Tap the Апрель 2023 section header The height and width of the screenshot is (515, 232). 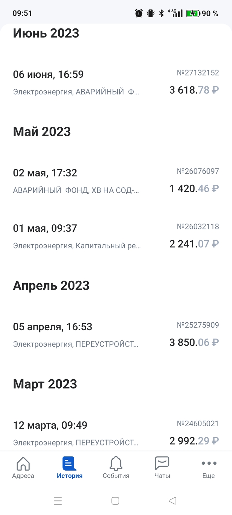pos(51,286)
